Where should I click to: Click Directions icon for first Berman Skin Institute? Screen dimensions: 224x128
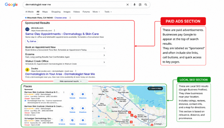[x=83, y=94]
